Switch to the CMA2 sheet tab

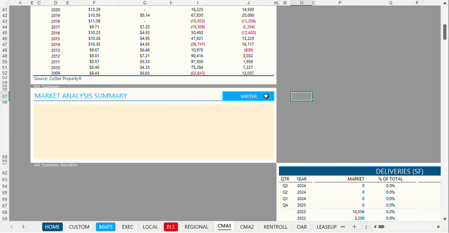pyautogui.click(x=247, y=227)
